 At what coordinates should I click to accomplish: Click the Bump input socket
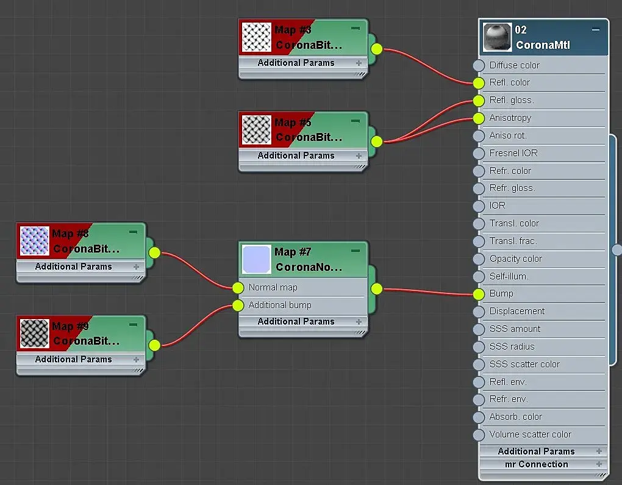479,294
